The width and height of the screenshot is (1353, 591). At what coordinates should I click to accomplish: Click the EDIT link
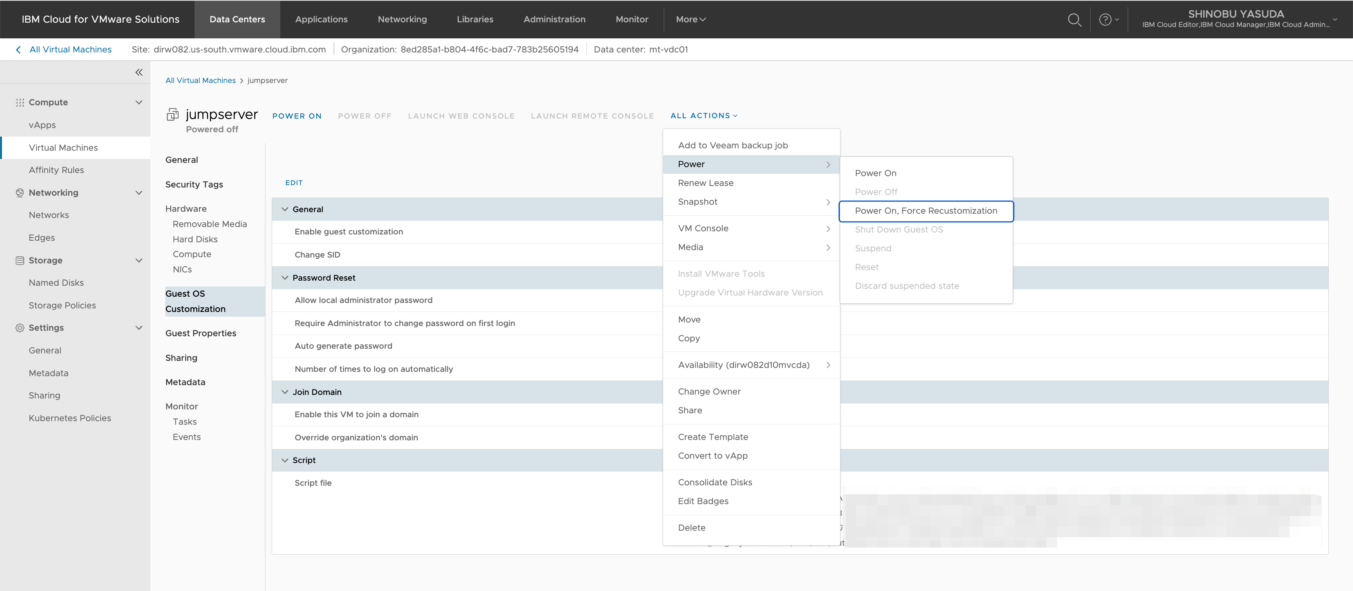coord(294,183)
